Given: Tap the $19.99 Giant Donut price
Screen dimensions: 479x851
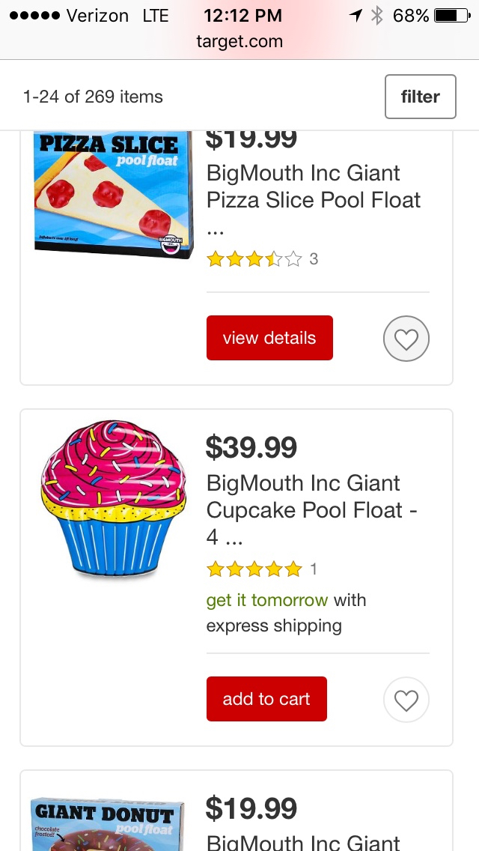Looking at the screenshot, I should [251, 808].
